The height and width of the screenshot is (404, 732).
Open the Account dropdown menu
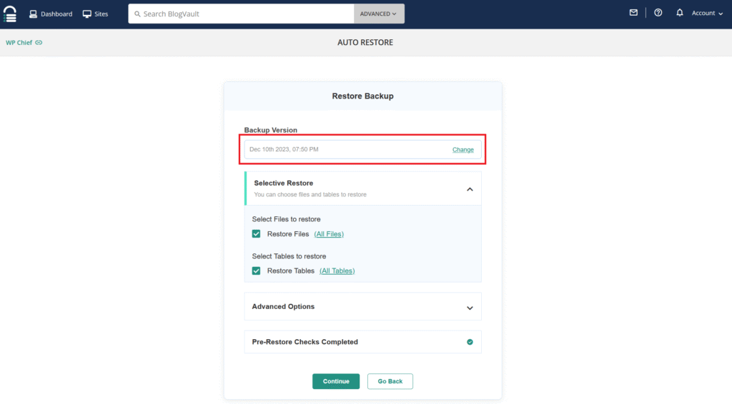[x=707, y=13]
